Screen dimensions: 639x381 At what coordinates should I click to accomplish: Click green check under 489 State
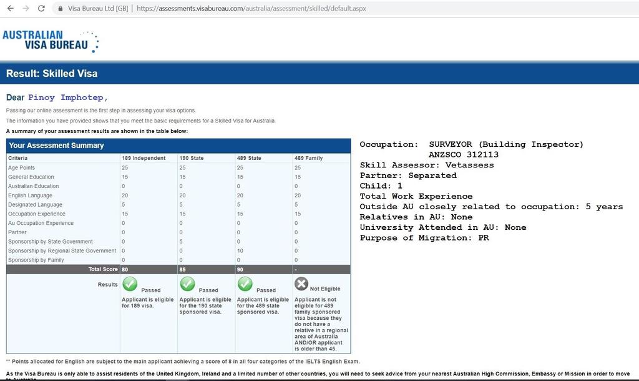(245, 284)
